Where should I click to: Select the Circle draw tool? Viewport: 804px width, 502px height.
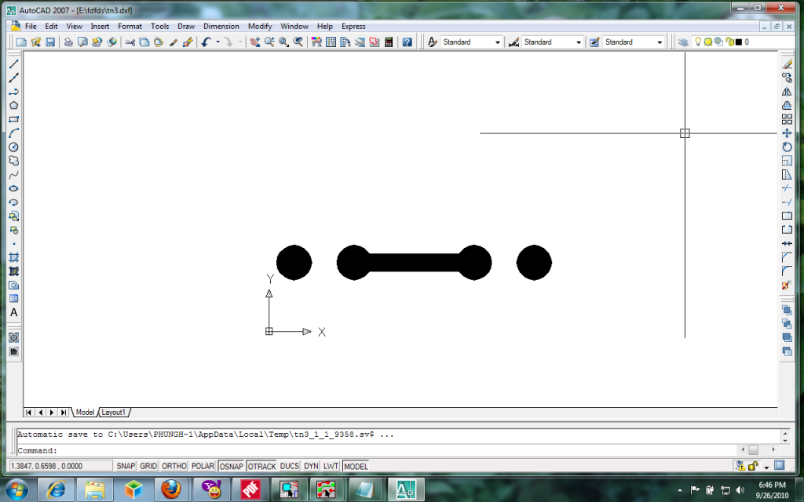[x=14, y=147]
